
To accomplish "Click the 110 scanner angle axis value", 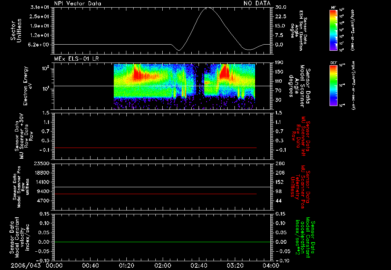I will [280, 81].
